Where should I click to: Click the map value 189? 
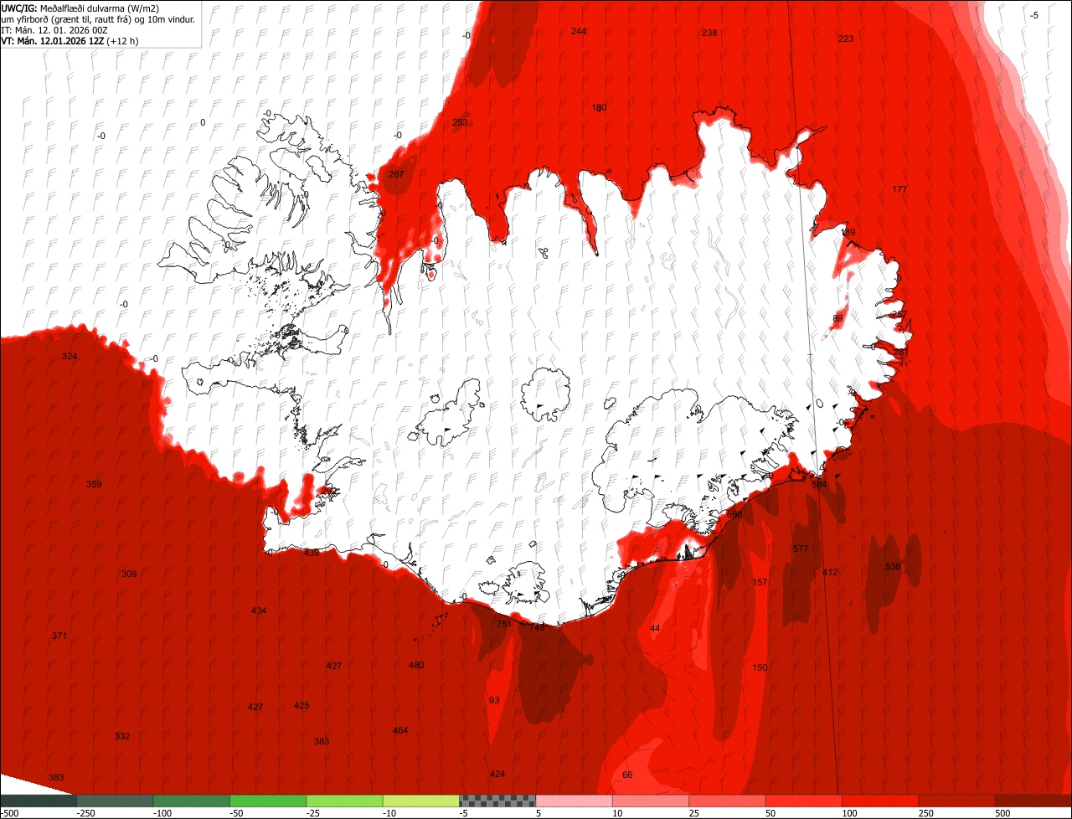(848, 232)
